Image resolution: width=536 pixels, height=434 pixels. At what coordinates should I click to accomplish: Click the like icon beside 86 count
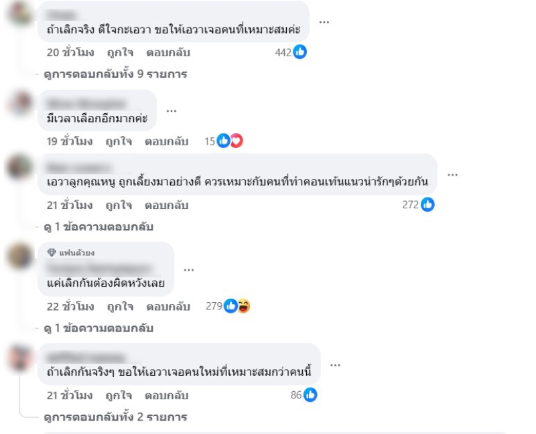pyautogui.click(x=310, y=394)
